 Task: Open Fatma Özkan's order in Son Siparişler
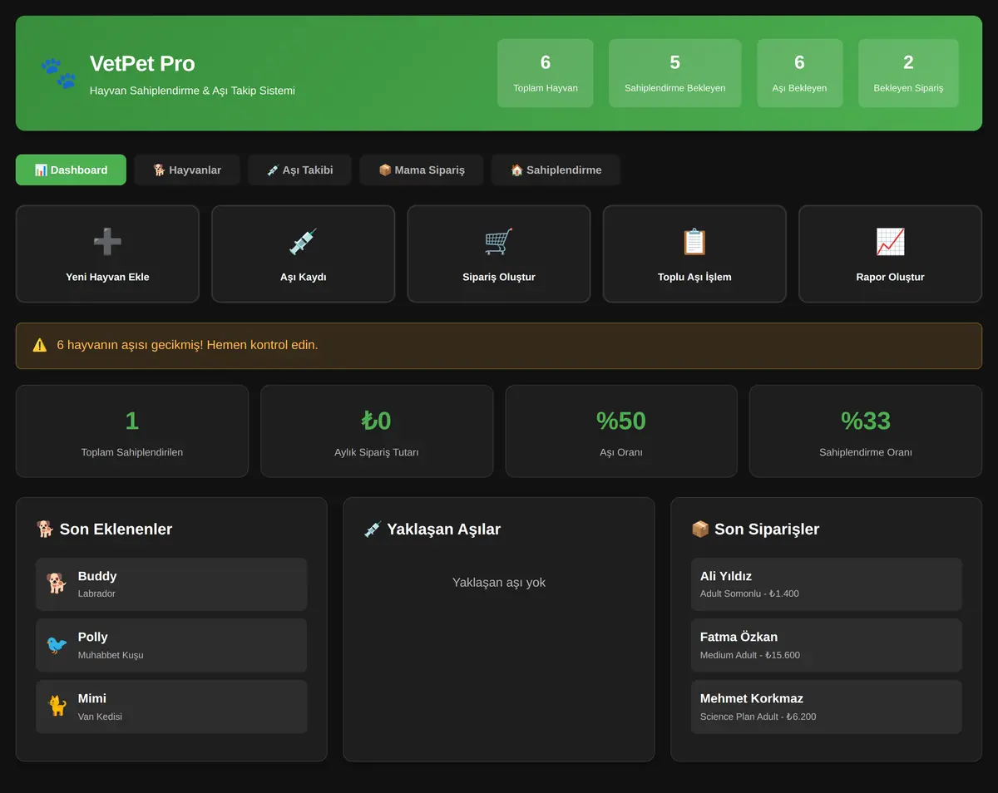coord(827,645)
